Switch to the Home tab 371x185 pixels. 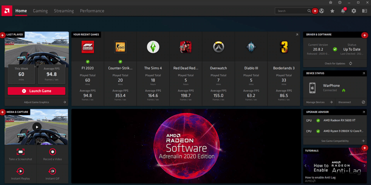[21, 11]
